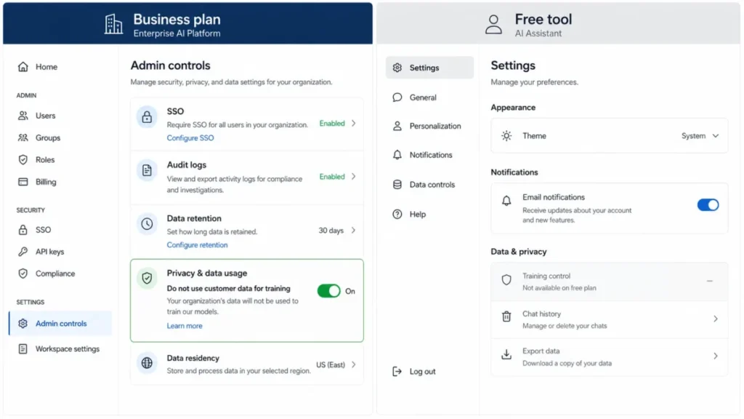Click the Audit logs Enabled status text
744x419 pixels.
(x=332, y=176)
